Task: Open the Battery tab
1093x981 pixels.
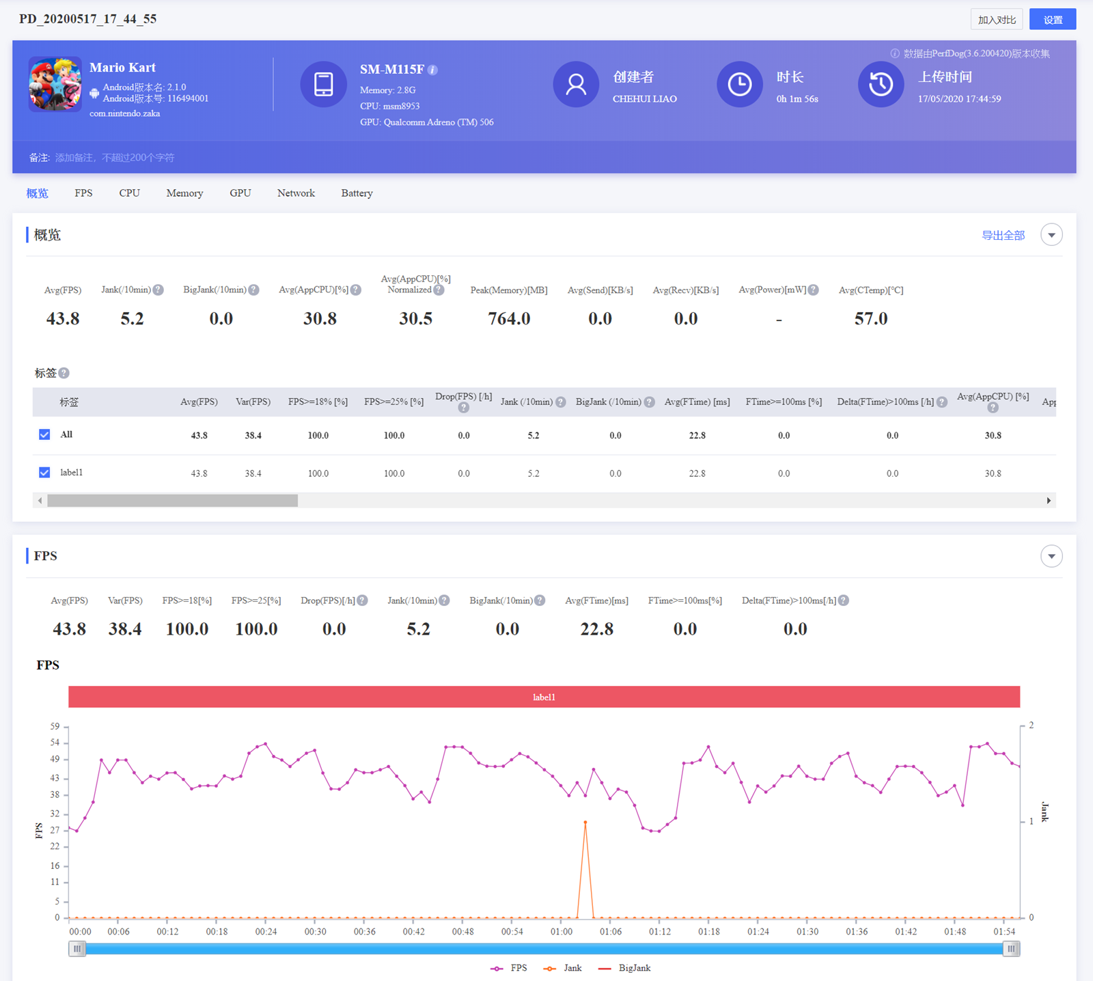Action: (357, 193)
